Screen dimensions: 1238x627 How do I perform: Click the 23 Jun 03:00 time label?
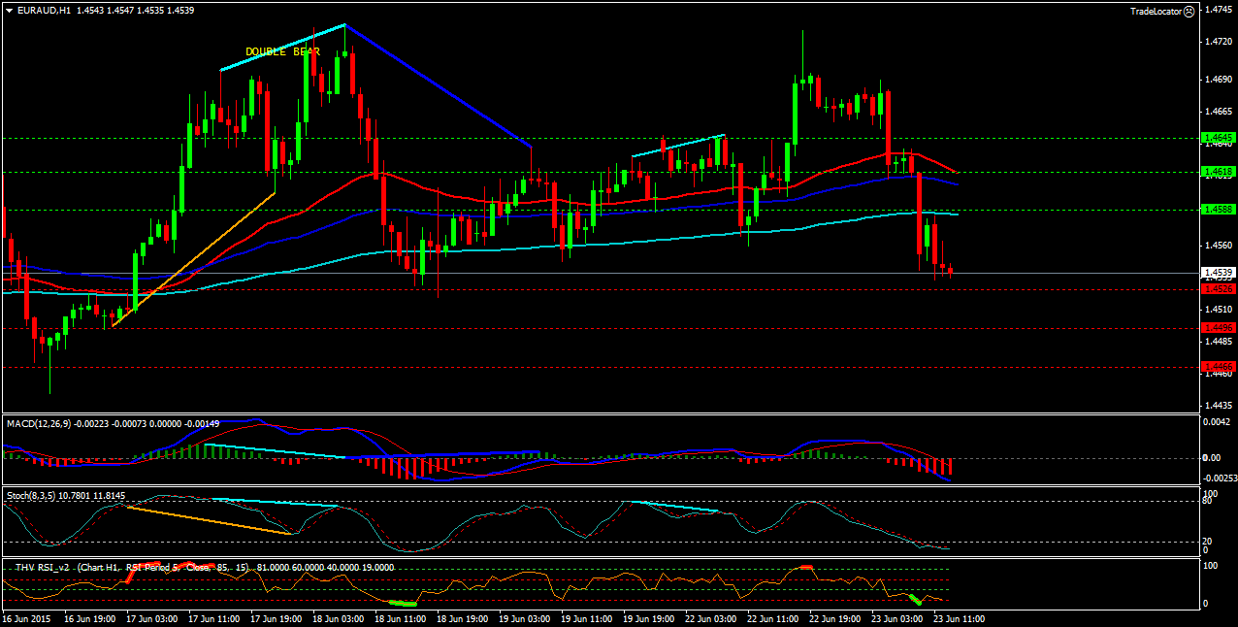point(896,618)
